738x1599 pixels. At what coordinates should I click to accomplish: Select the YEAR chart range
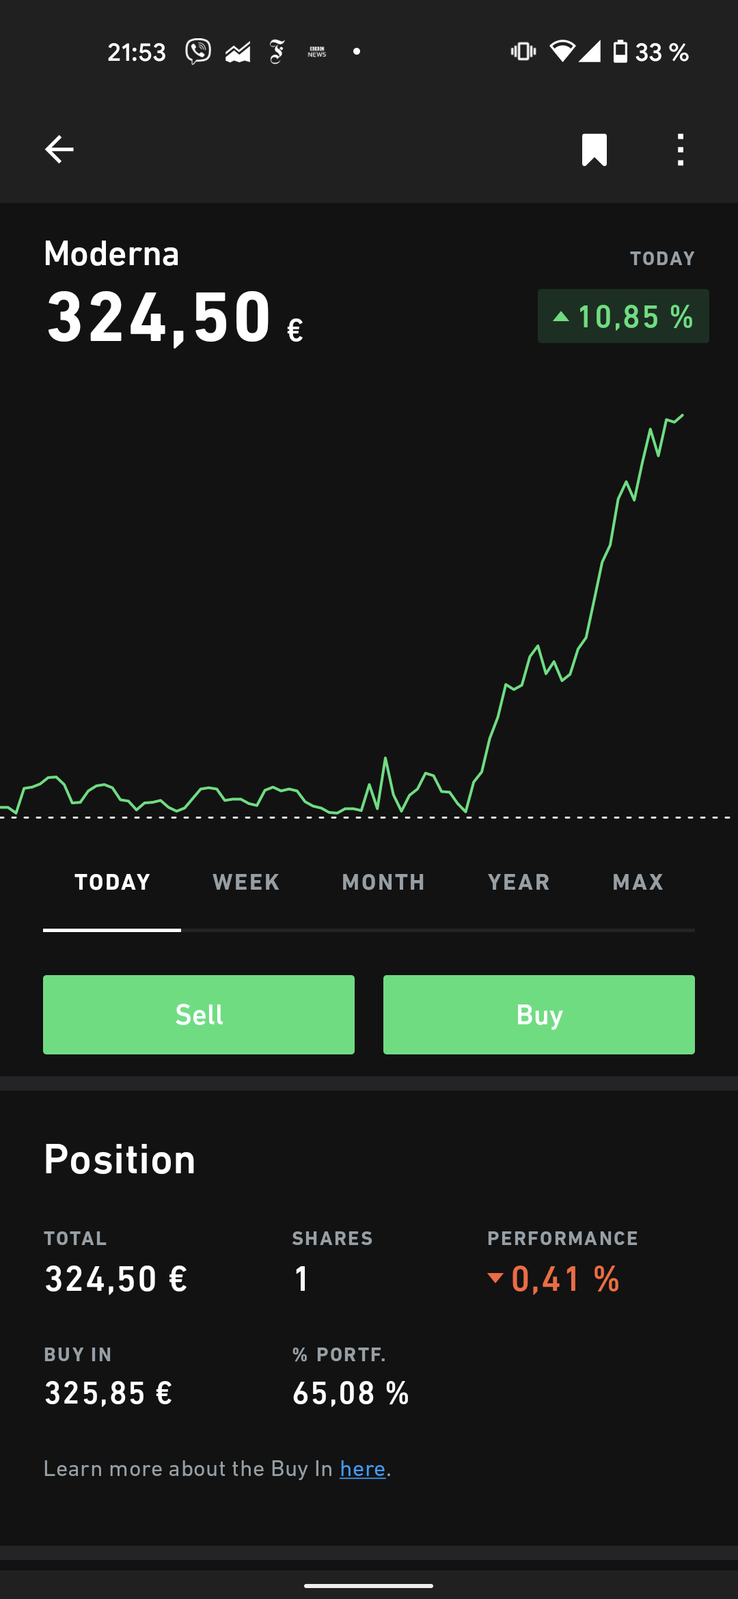tap(519, 882)
